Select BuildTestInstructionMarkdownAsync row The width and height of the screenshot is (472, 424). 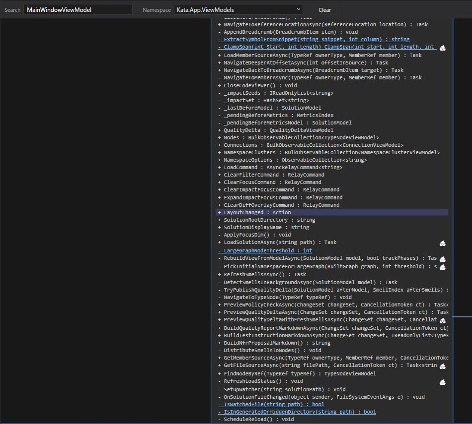tap(333, 336)
